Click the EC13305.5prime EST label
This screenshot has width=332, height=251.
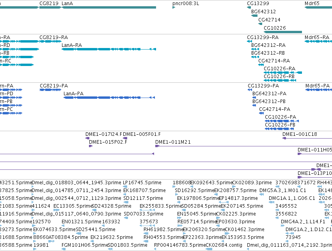(73, 206)
